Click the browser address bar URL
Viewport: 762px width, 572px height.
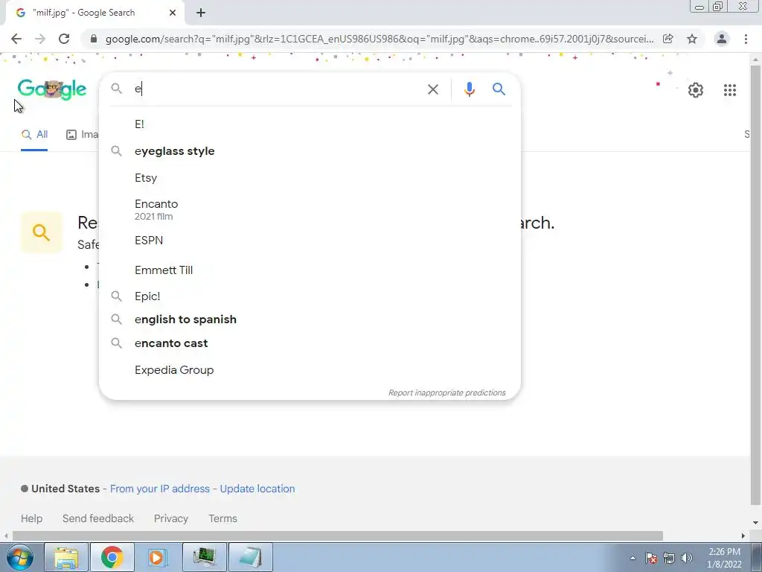tap(379, 39)
